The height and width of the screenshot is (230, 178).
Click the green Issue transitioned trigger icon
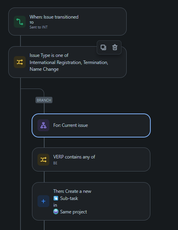pyautogui.click(x=20, y=22)
